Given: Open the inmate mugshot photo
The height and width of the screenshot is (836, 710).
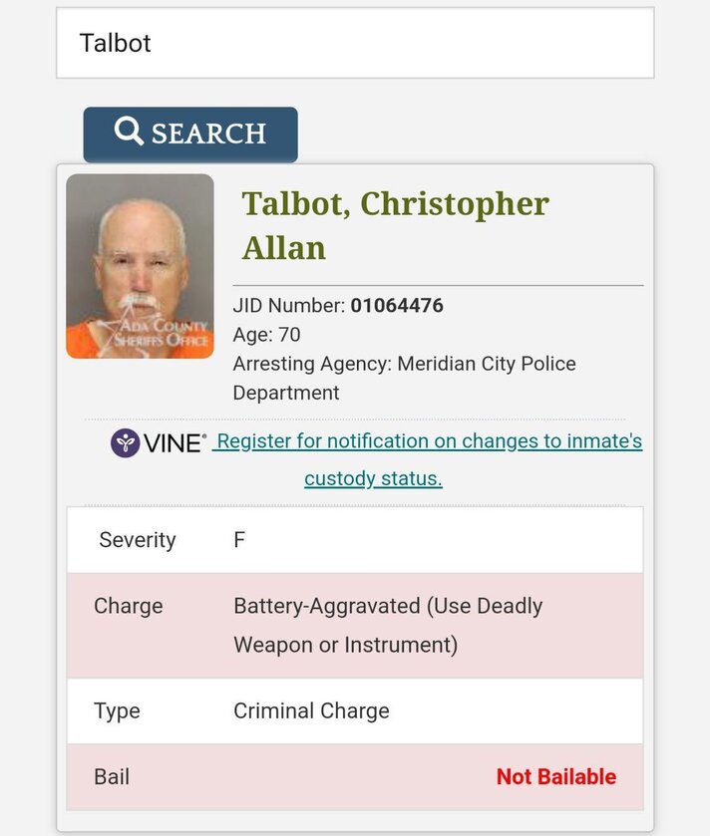Looking at the screenshot, I should (x=140, y=266).
